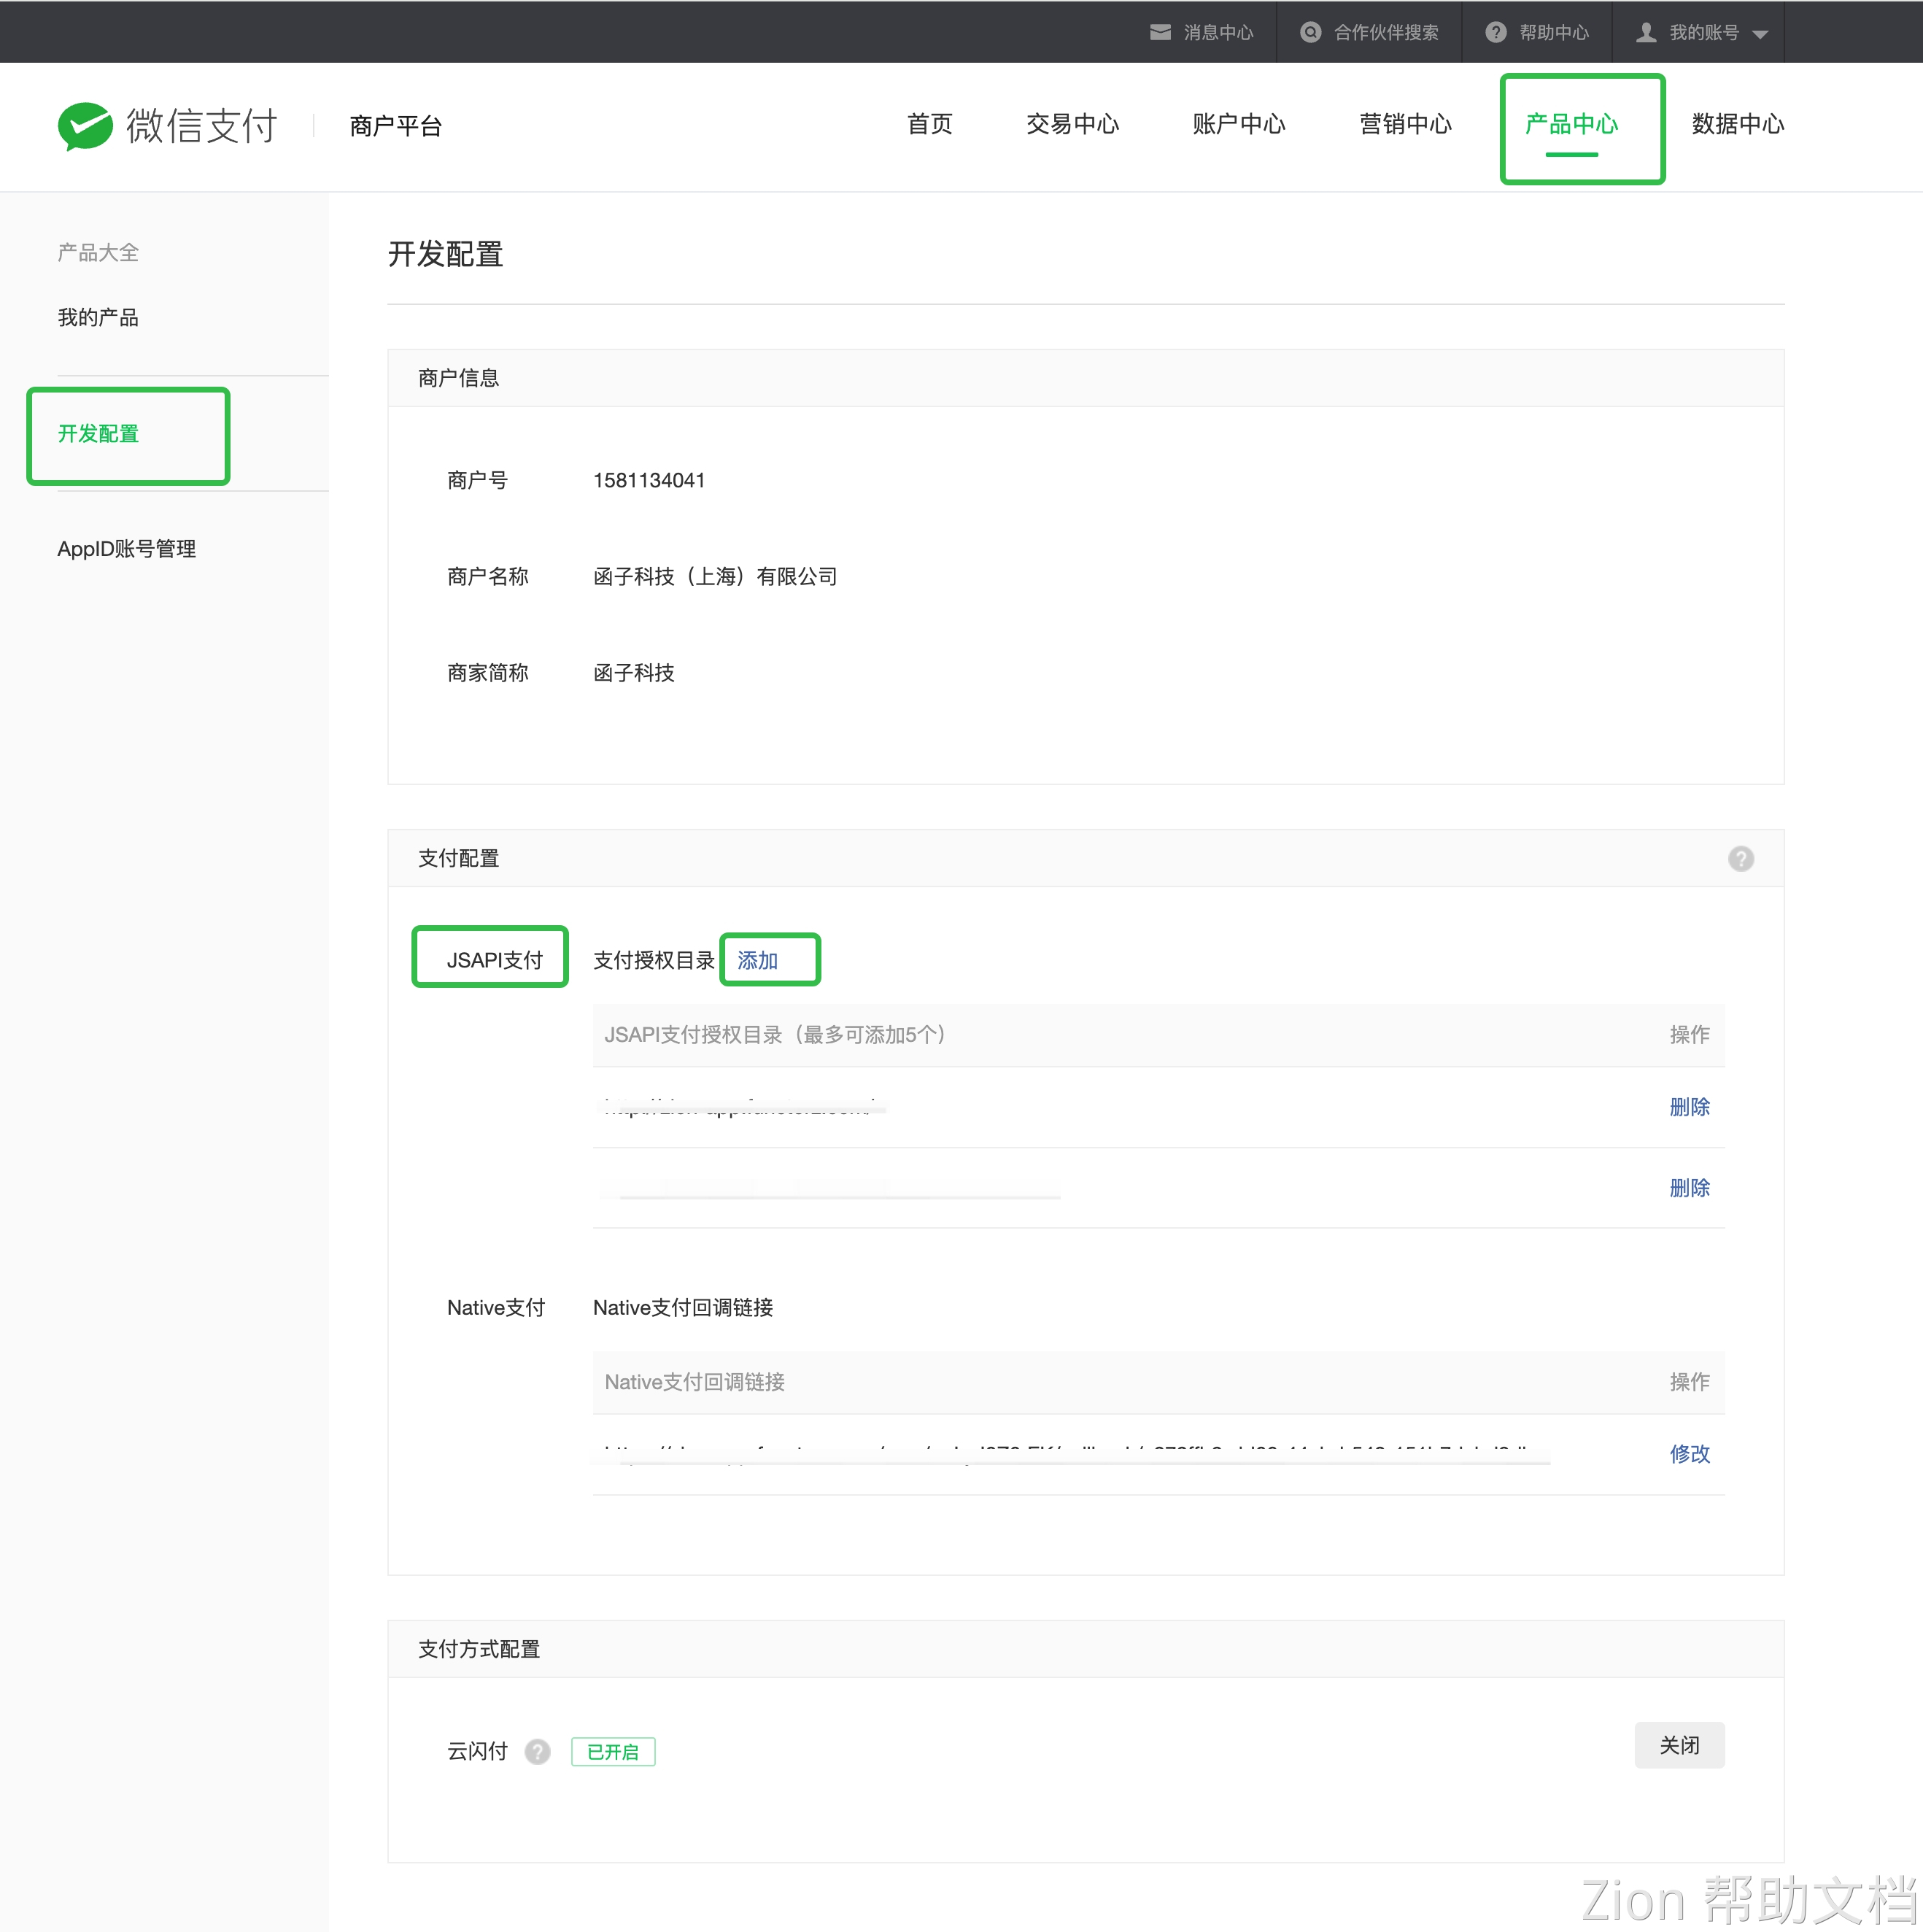This screenshot has width=1923, height=1932.
Task: Open the 消息中心 envelope icon
Action: tap(1160, 32)
